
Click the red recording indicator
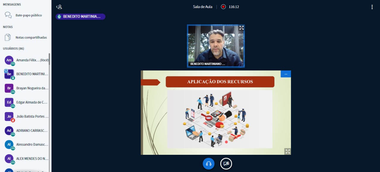(x=223, y=7)
